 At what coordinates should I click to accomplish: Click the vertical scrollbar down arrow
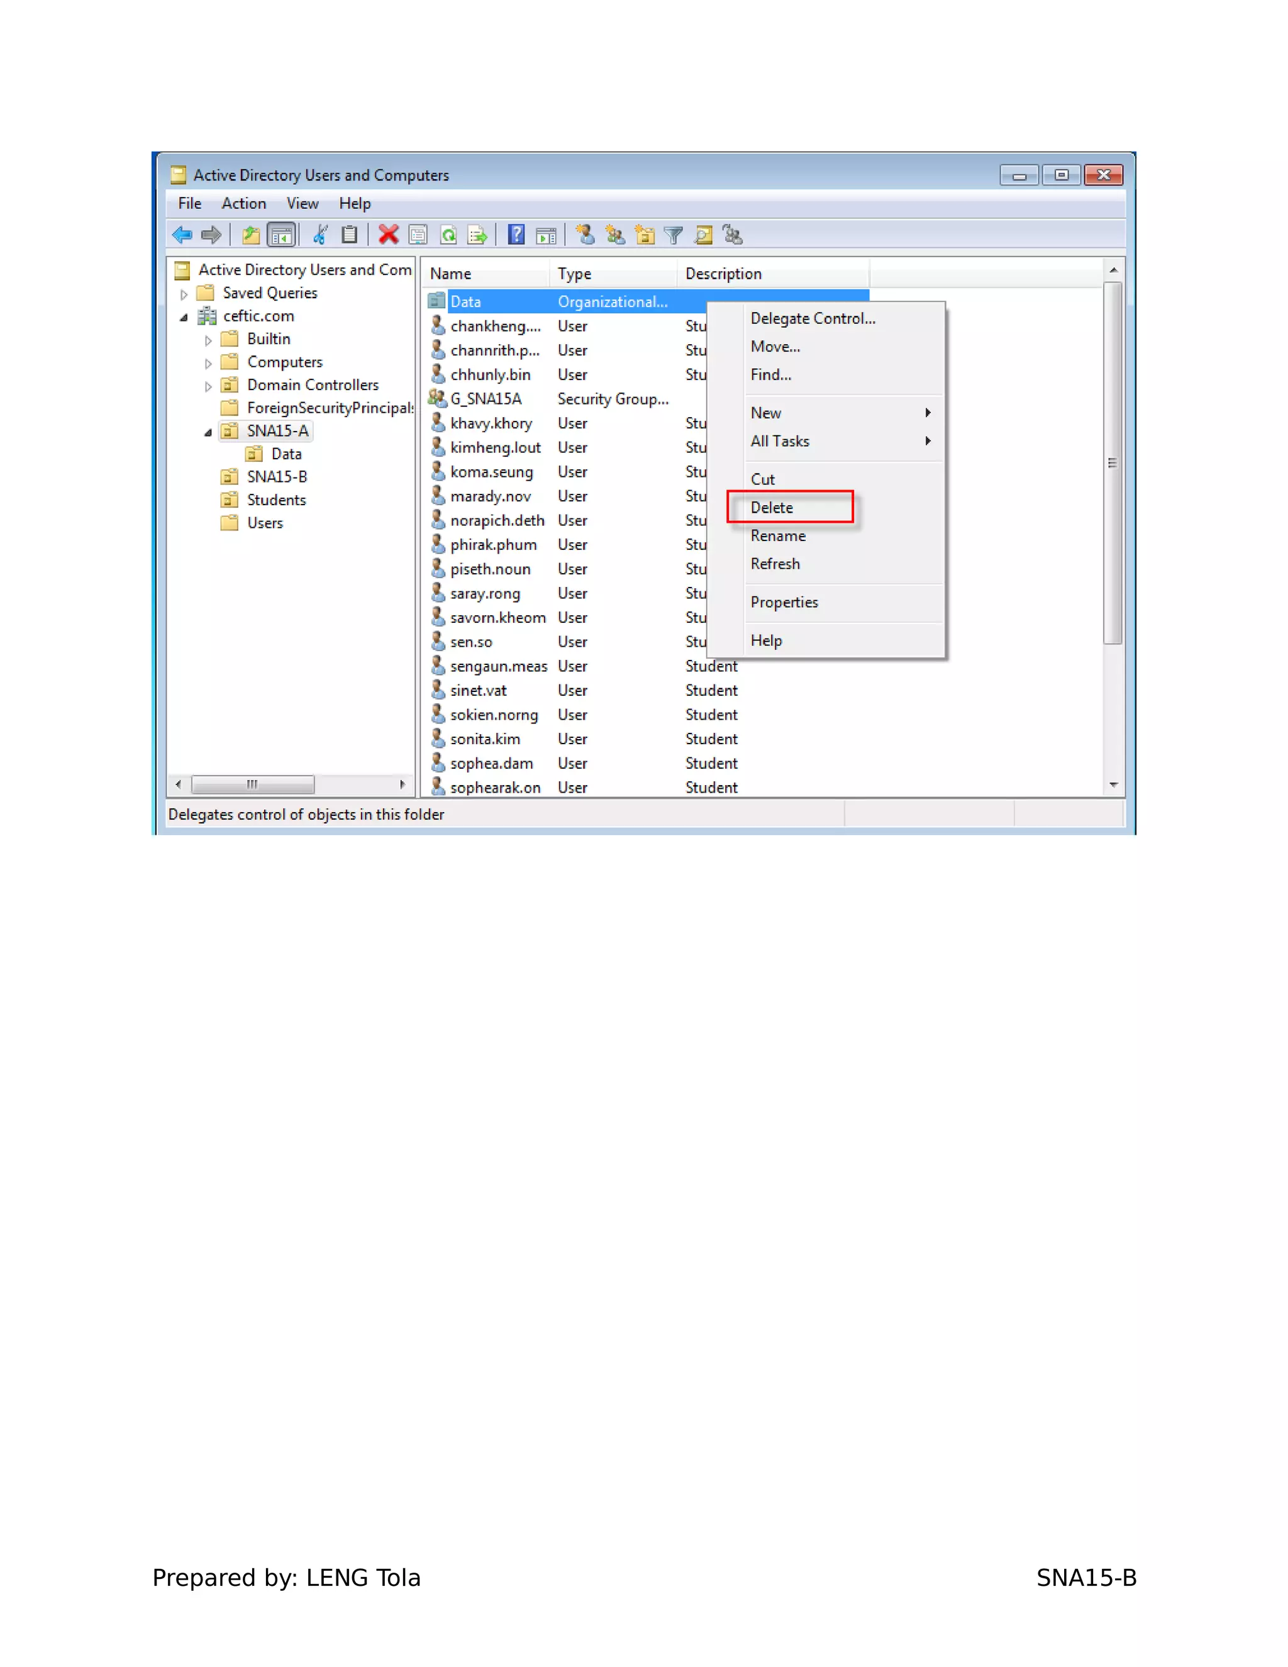(x=1113, y=786)
